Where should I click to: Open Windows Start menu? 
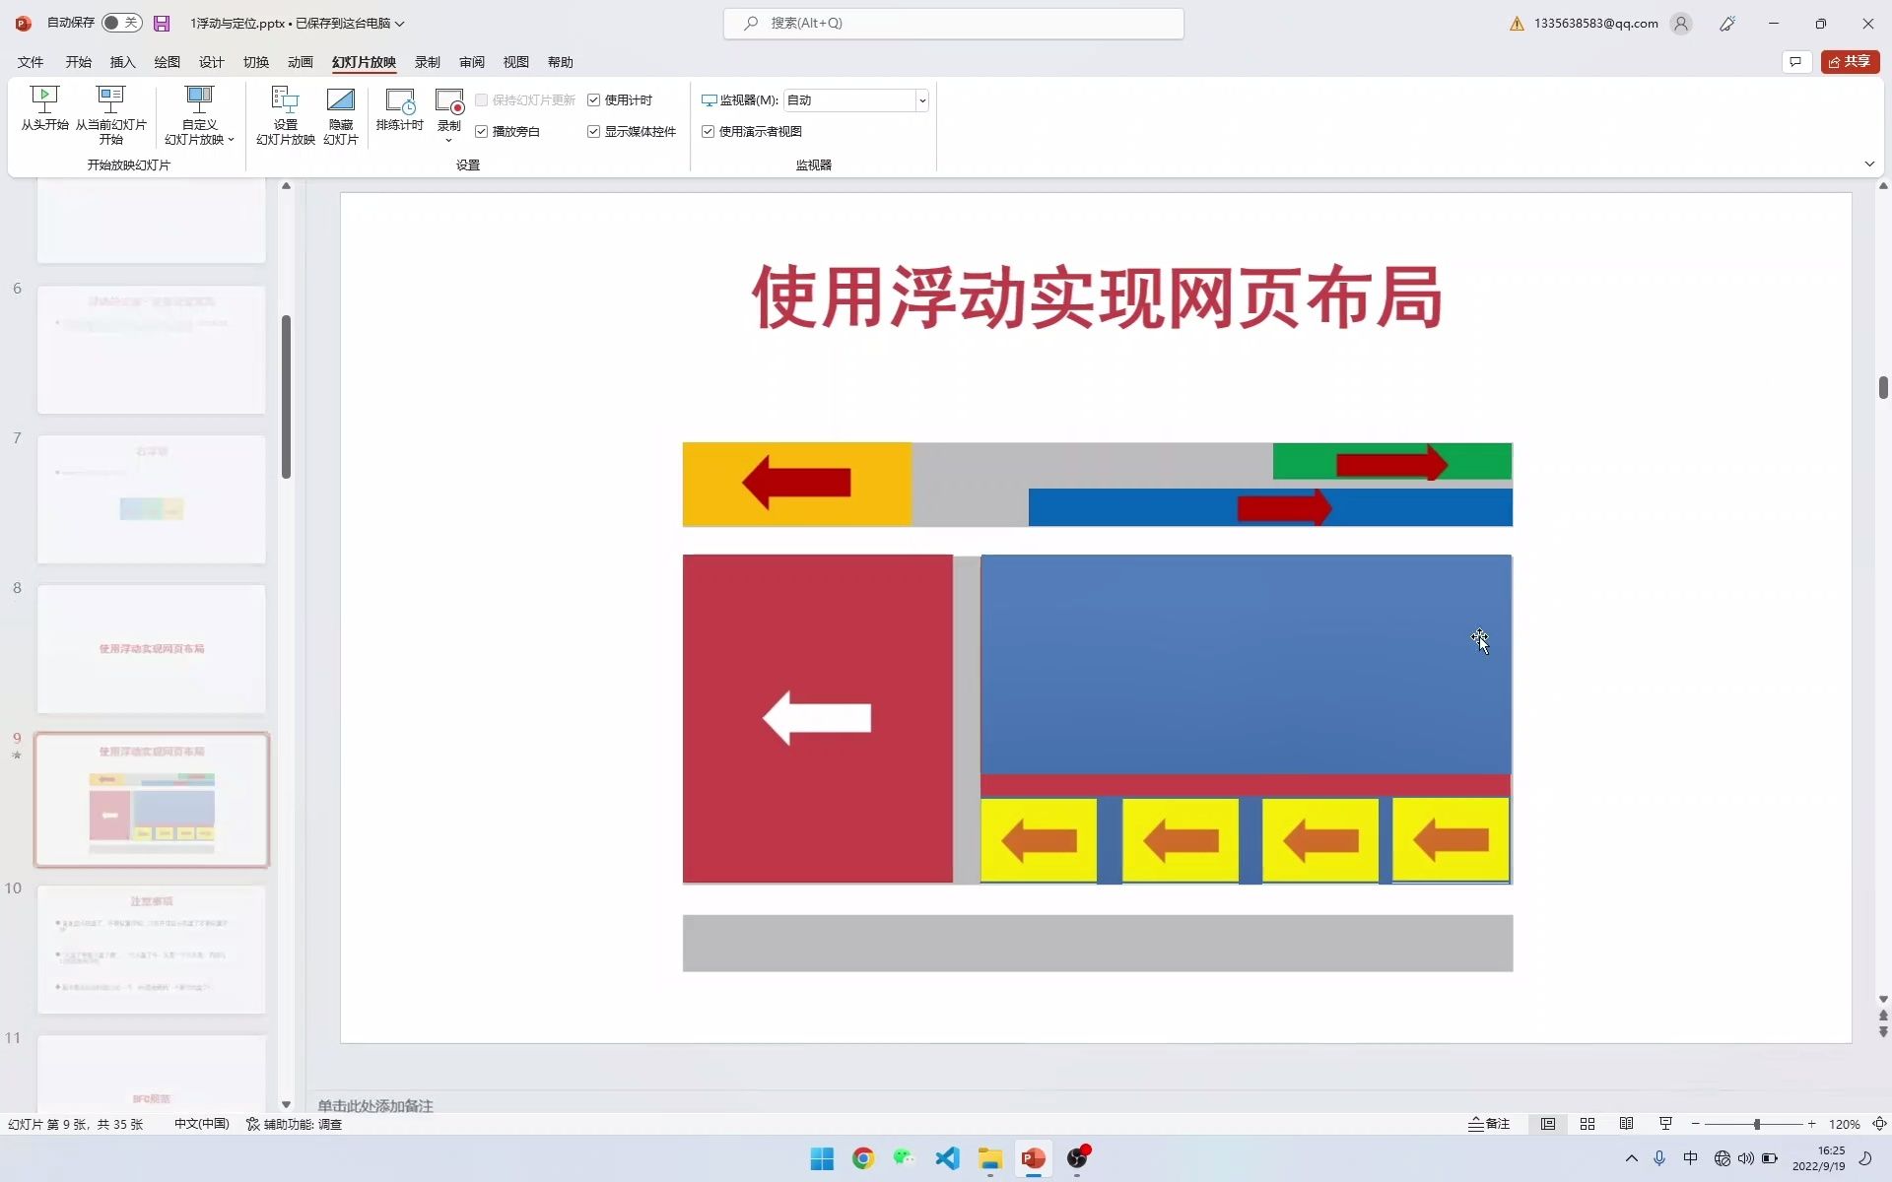(x=822, y=1158)
